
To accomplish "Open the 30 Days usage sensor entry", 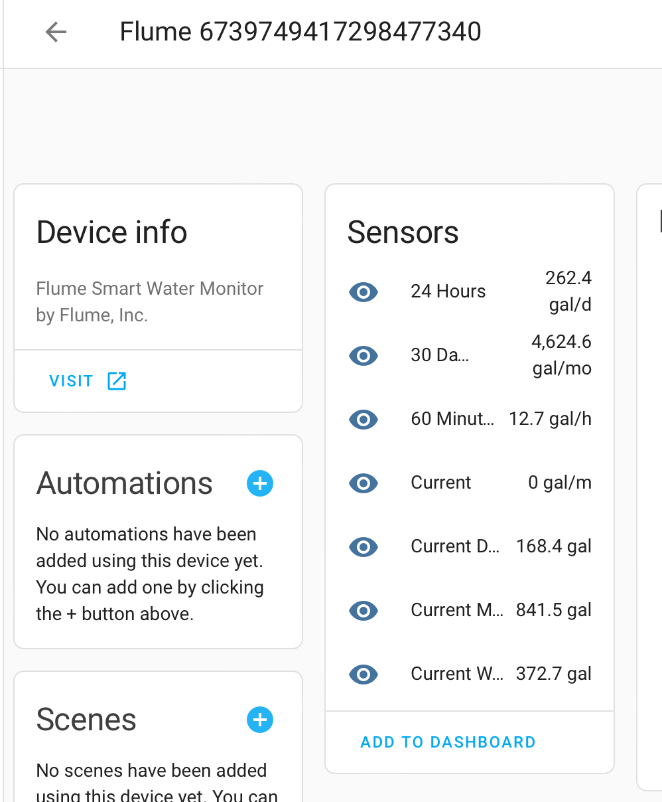I will (x=440, y=355).
